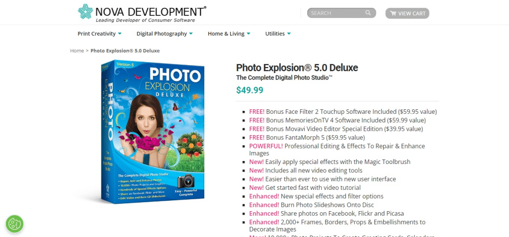Expand the Digital Photography dropdown arrow
The image size is (509, 237).
[190, 34]
